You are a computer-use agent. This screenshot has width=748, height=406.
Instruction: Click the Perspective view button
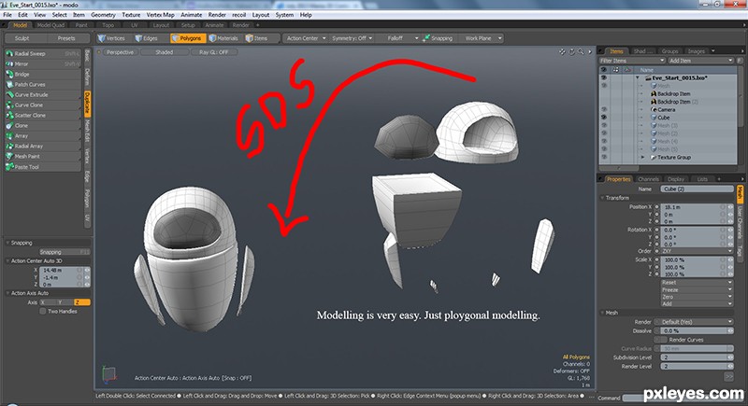[x=120, y=52]
